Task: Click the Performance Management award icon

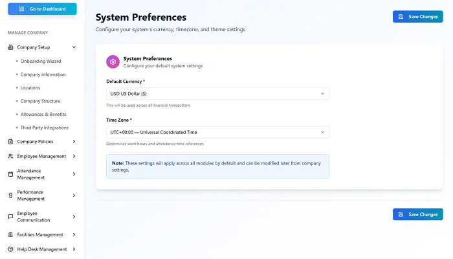Action: (x=10, y=196)
